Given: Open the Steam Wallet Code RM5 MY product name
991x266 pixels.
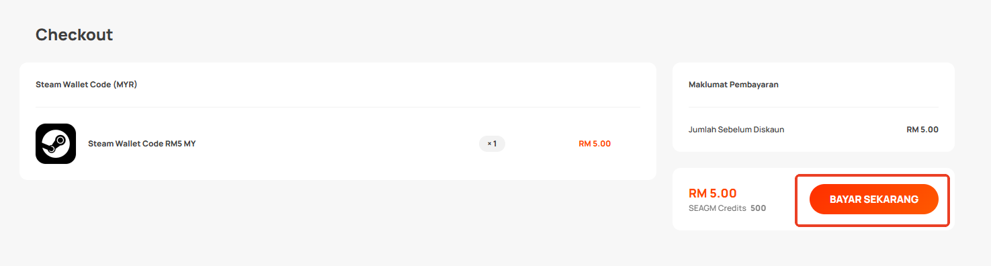Looking at the screenshot, I should 142,144.
